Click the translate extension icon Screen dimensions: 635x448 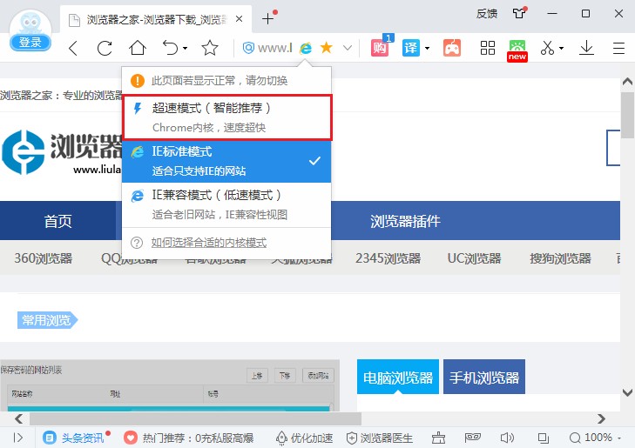[x=410, y=48]
